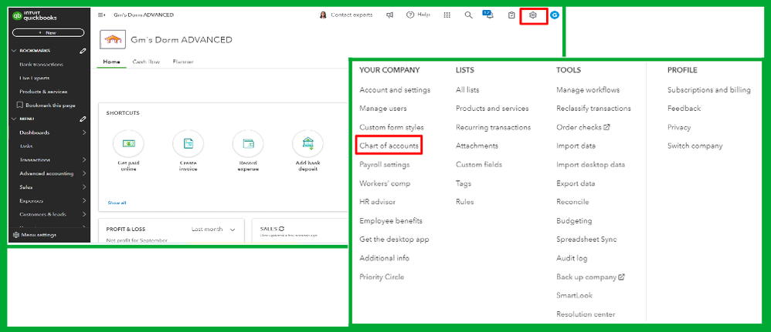Click the Create invoice shortcut icon
Image resolution: width=771 pixels, height=332 pixels.
[x=188, y=143]
